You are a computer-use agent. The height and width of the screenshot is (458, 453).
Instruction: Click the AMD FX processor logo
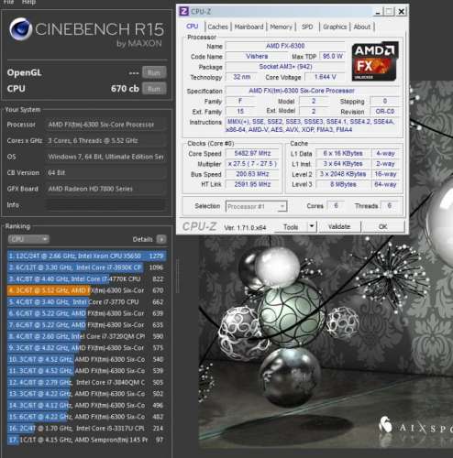pos(375,61)
